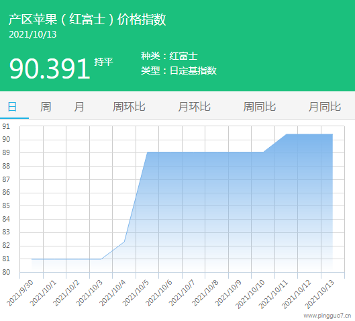Click the 2021/10/13 x-axis label

coord(319,294)
